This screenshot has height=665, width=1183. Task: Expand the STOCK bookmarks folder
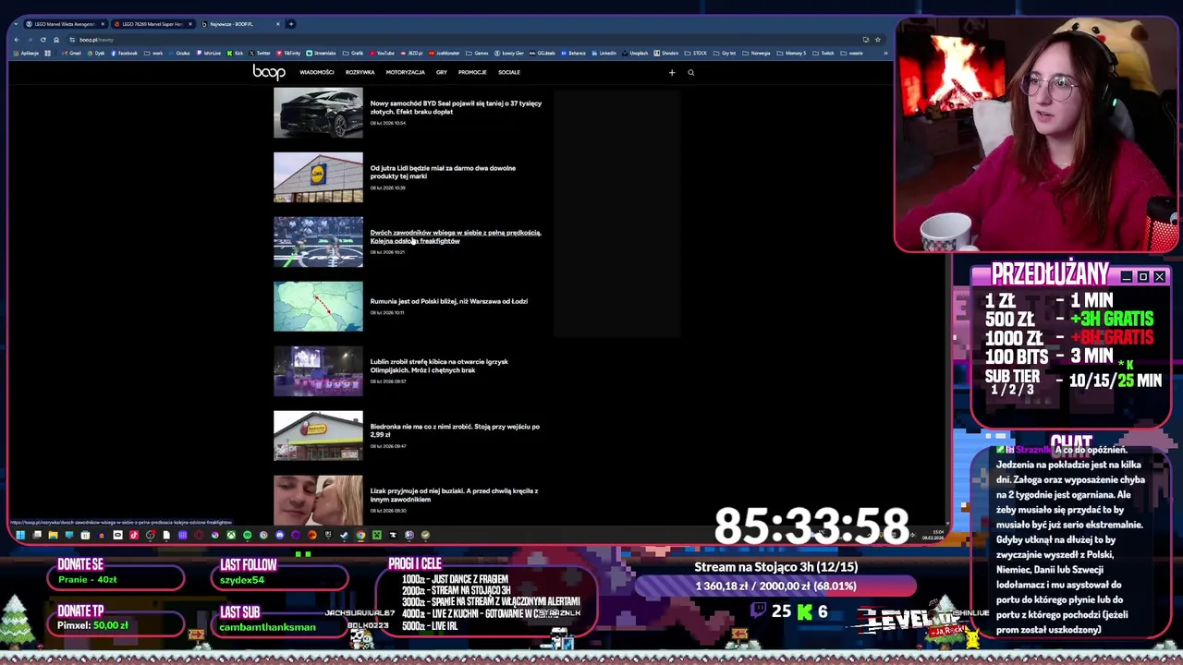[x=696, y=53]
